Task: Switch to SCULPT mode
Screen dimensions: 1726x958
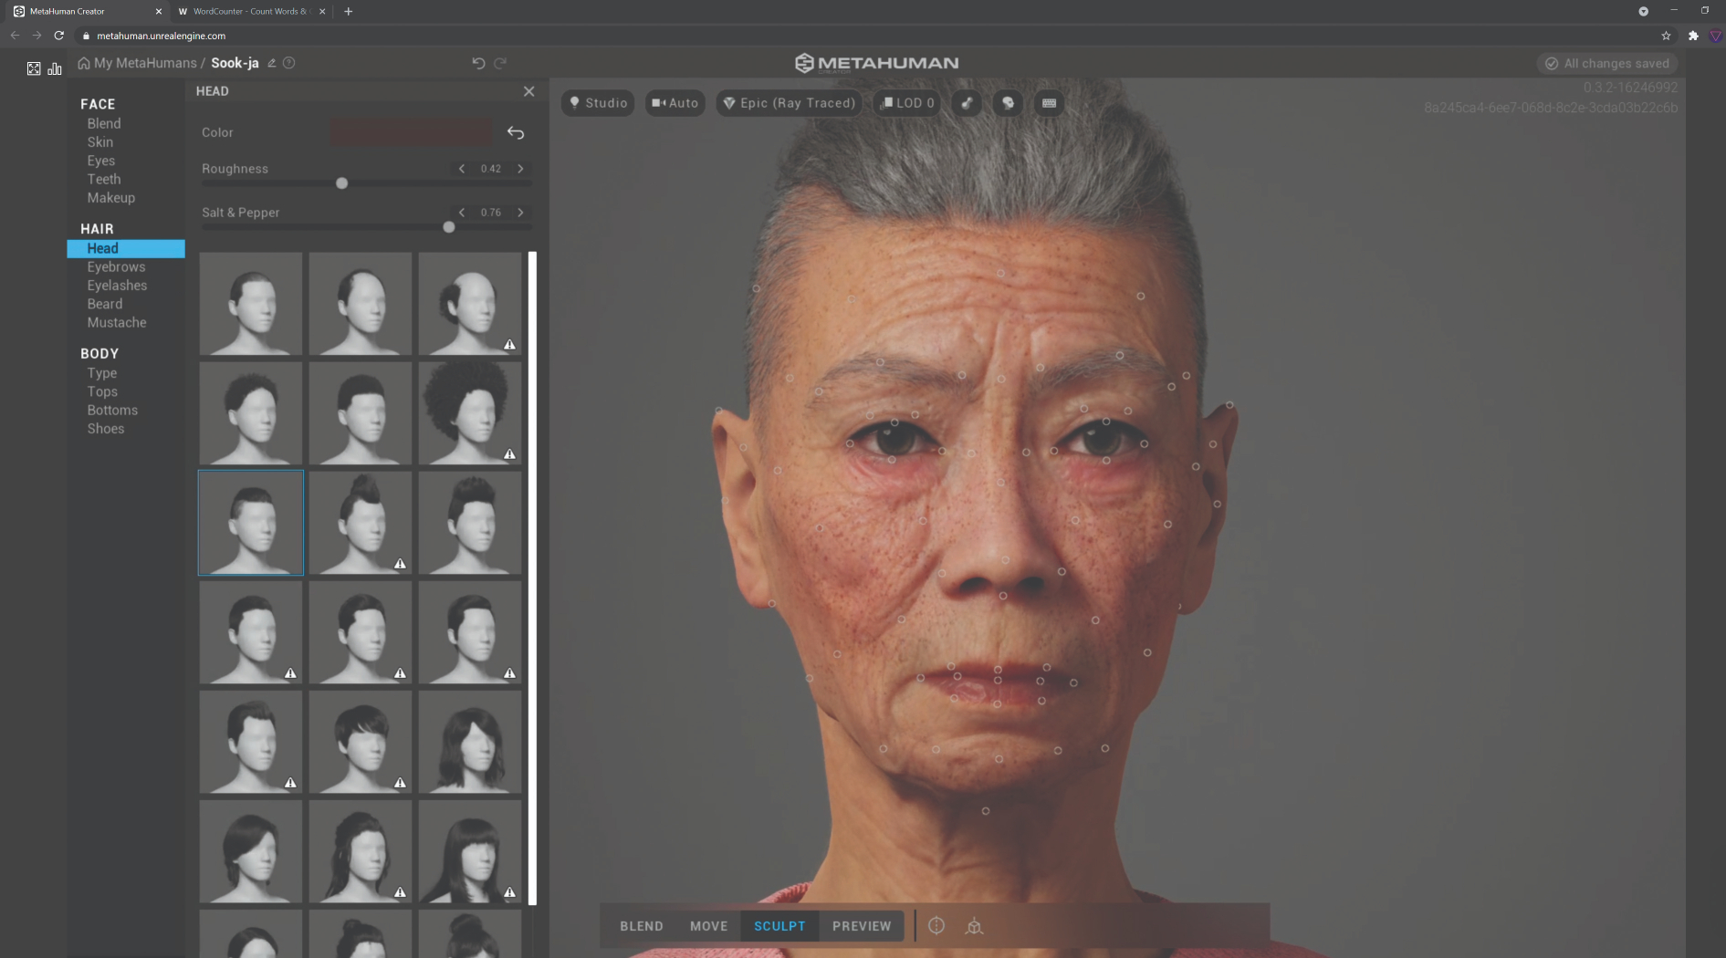Action: coord(779,926)
